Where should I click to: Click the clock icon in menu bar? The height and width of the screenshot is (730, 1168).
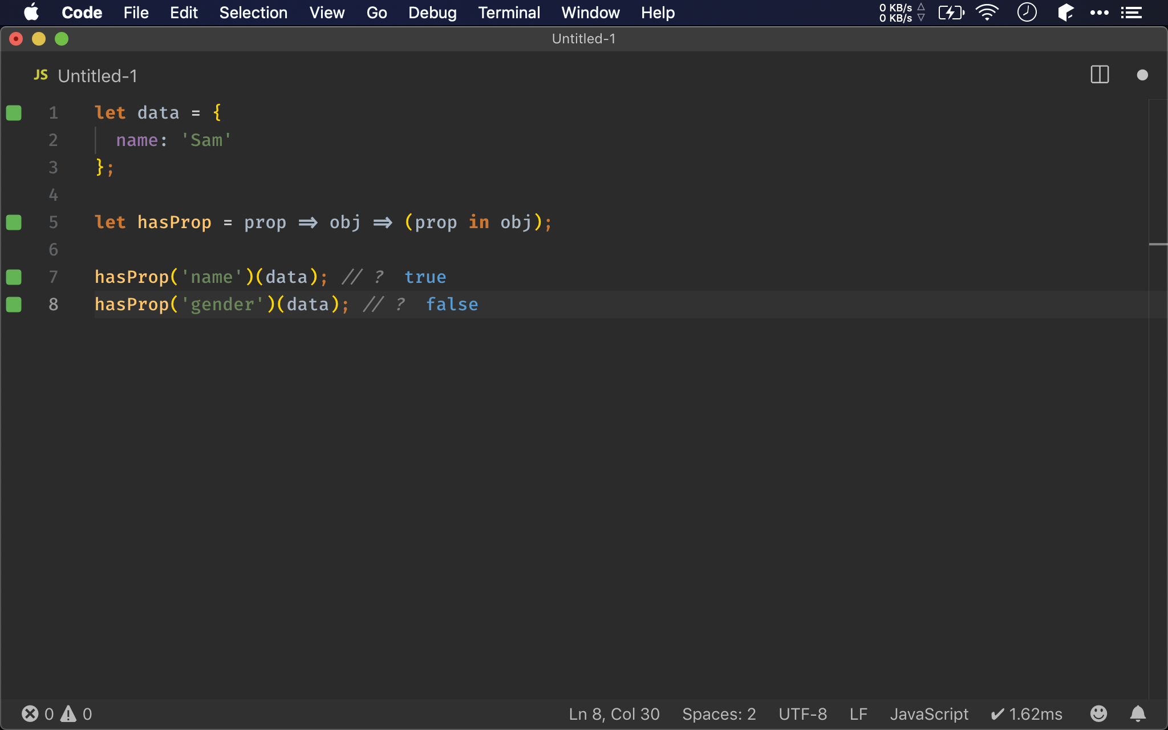[x=1027, y=12]
